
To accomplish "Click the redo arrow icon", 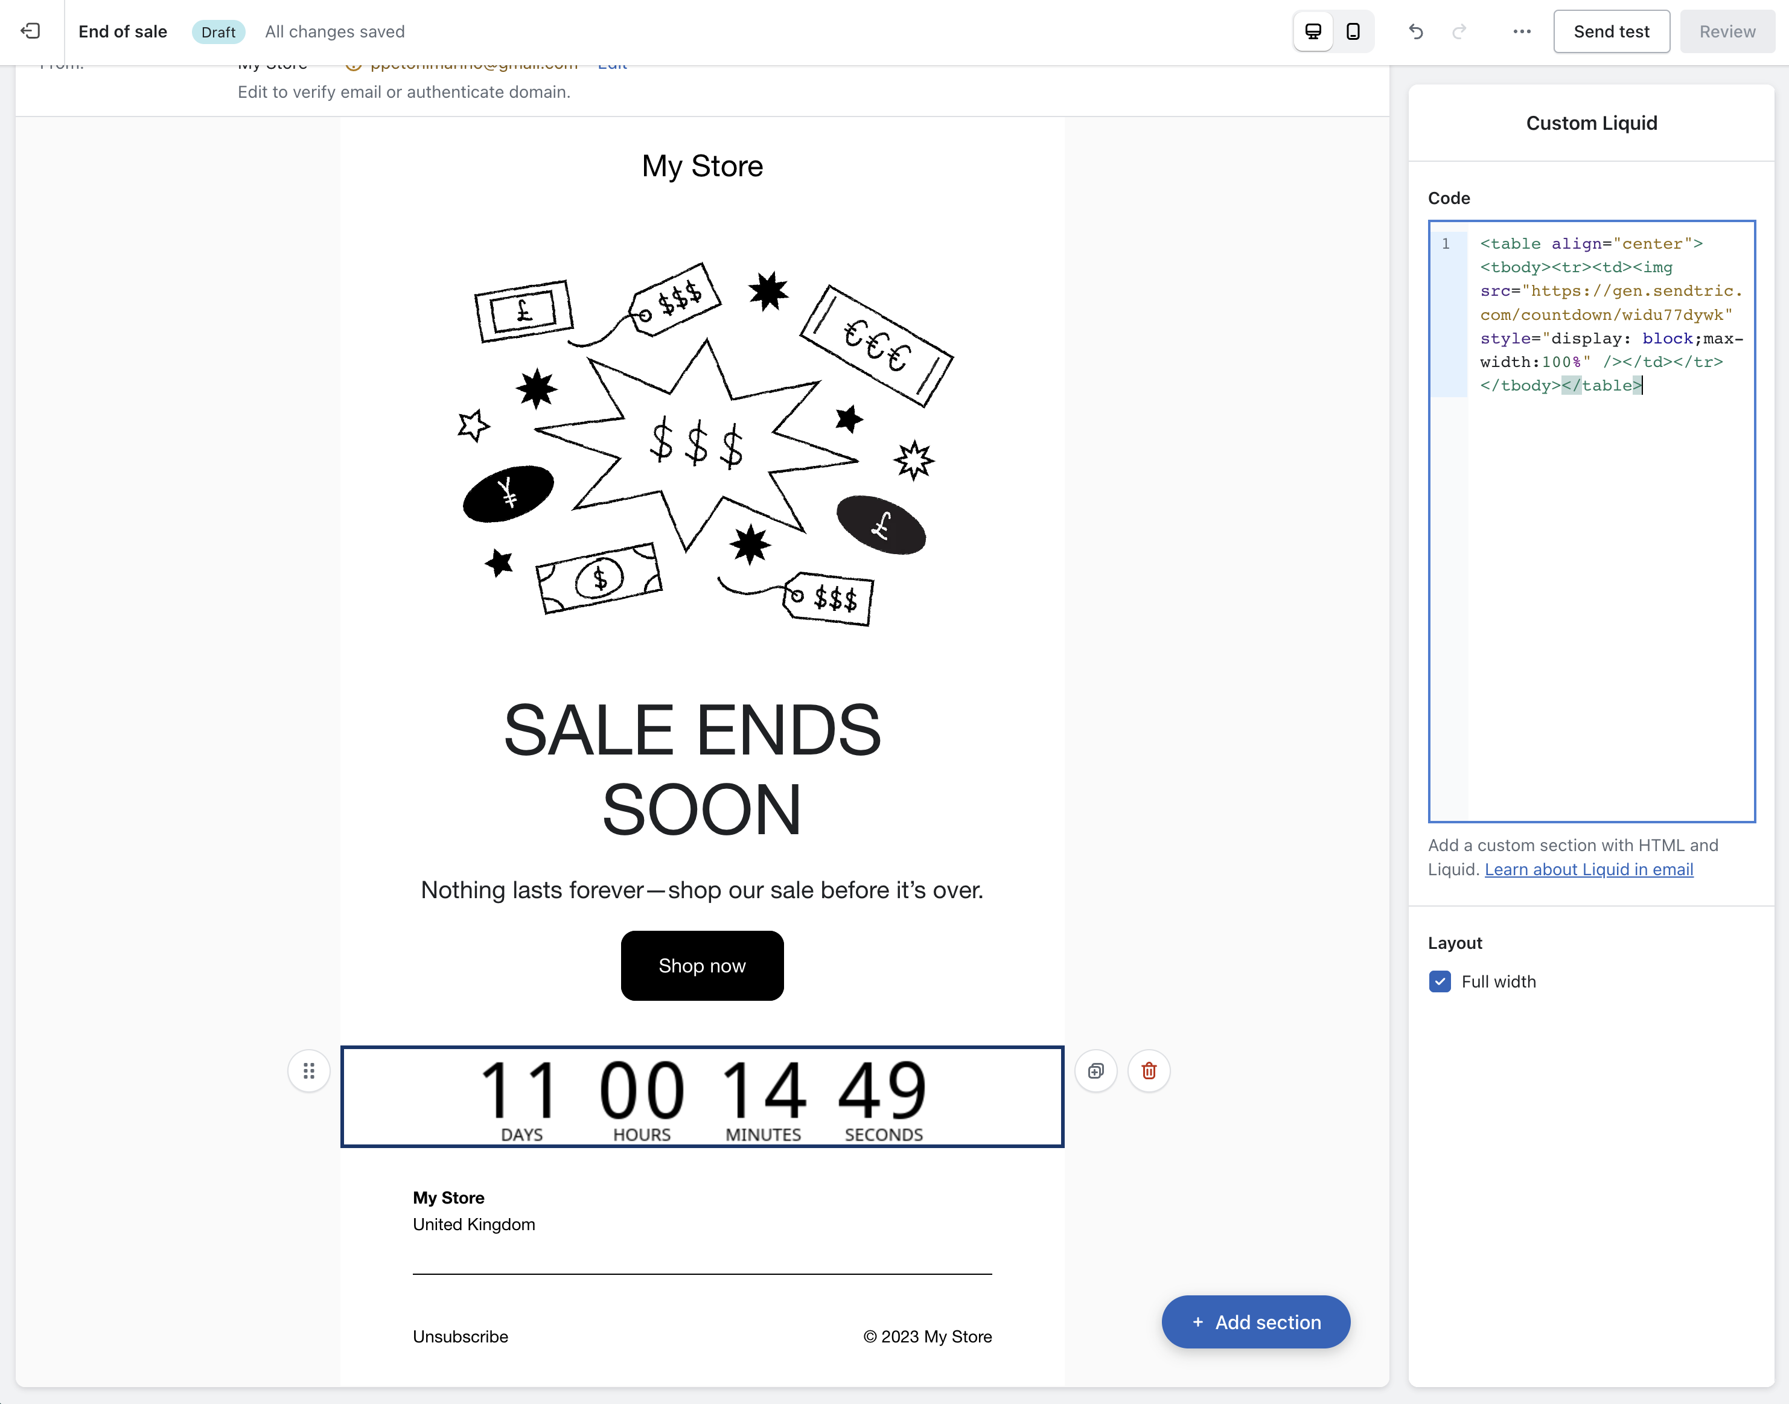I will 1459,31.
